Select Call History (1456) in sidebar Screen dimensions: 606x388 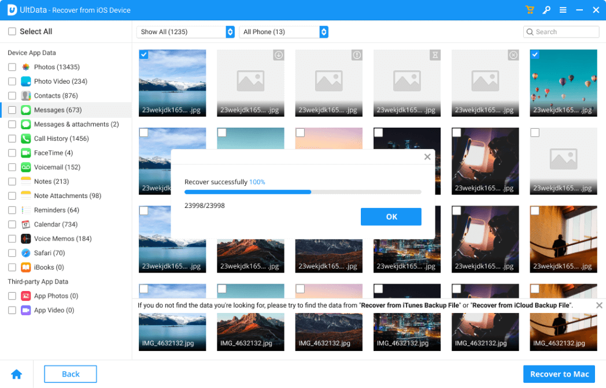tap(61, 139)
